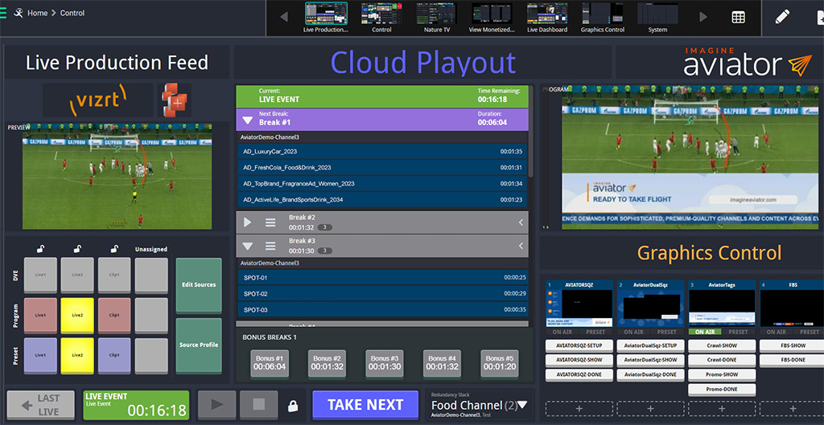Collapse the Next Break #1 triangle
Viewport: 824px width, 425px height.
[x=247, y=121]
